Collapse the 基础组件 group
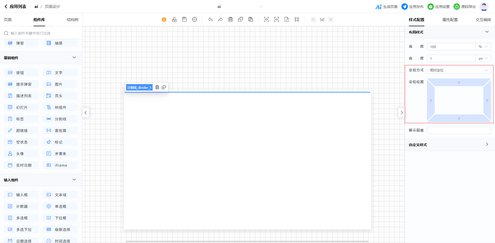 (x=74, y=58)
